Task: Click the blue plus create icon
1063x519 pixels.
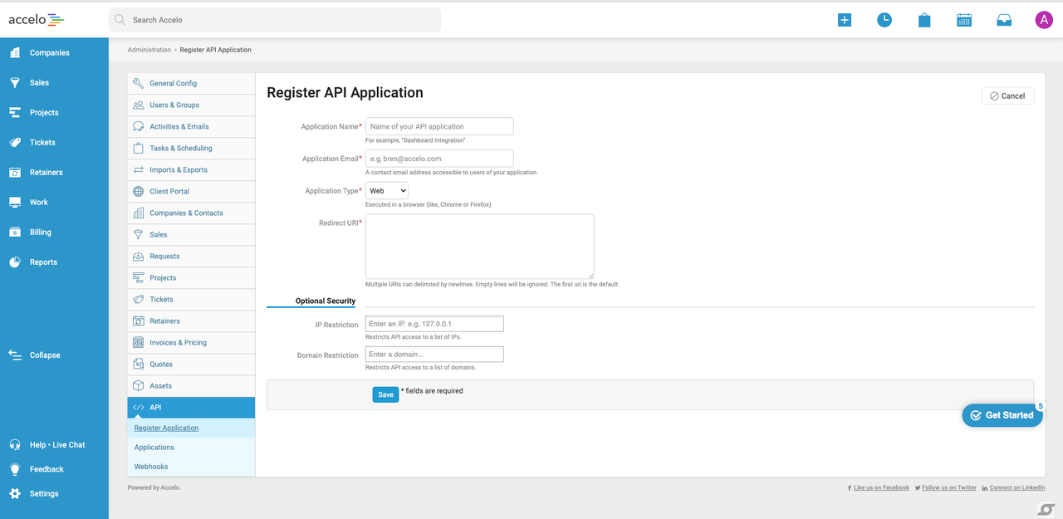Action: coord(845,20)
